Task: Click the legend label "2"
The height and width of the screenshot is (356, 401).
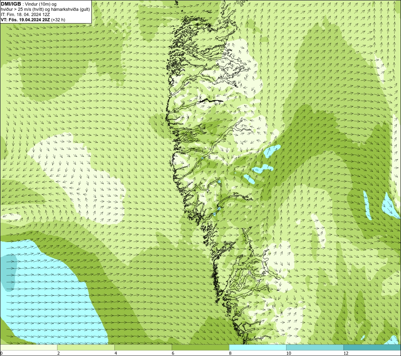Action: click(x=59, y=354)
